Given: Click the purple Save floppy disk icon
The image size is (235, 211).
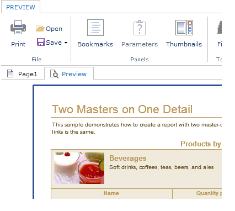Looking at the screenshot, I should 41,42.
